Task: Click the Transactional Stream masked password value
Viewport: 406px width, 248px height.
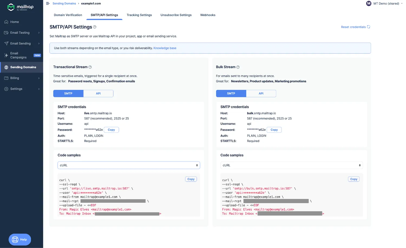Action: pos(93,130)
